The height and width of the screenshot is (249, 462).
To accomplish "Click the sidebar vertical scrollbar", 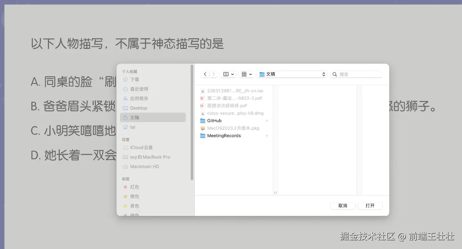I will click(x=192, y=123).
